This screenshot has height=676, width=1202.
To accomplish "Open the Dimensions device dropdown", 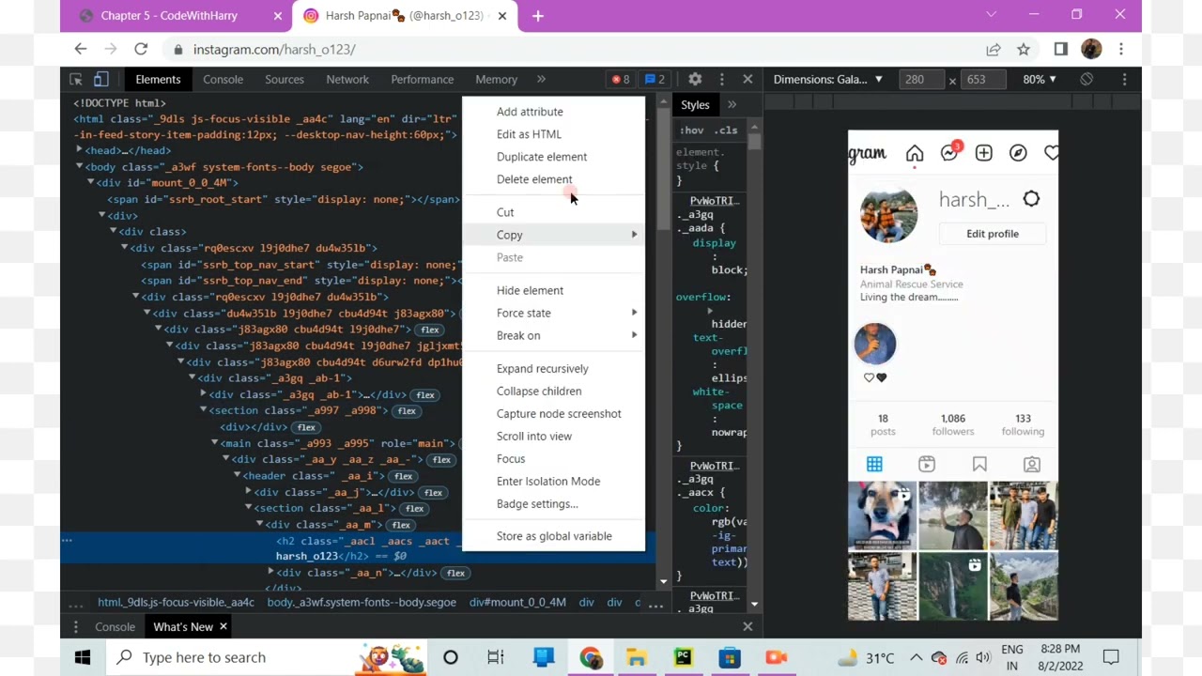I will pos(828,79).
